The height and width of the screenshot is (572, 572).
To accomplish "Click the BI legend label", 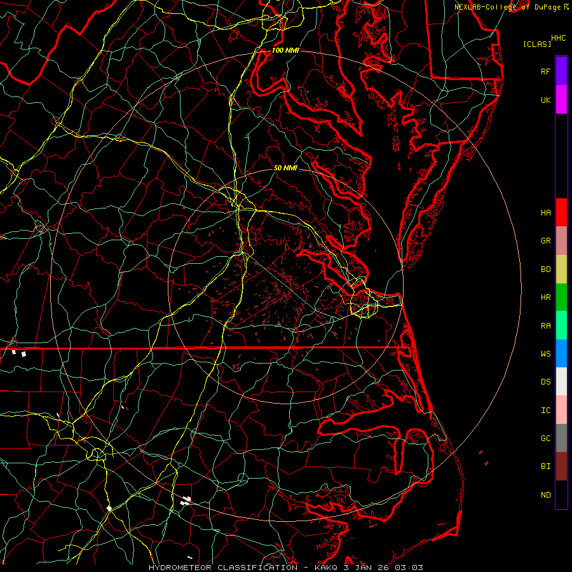I will click(545, 466).
